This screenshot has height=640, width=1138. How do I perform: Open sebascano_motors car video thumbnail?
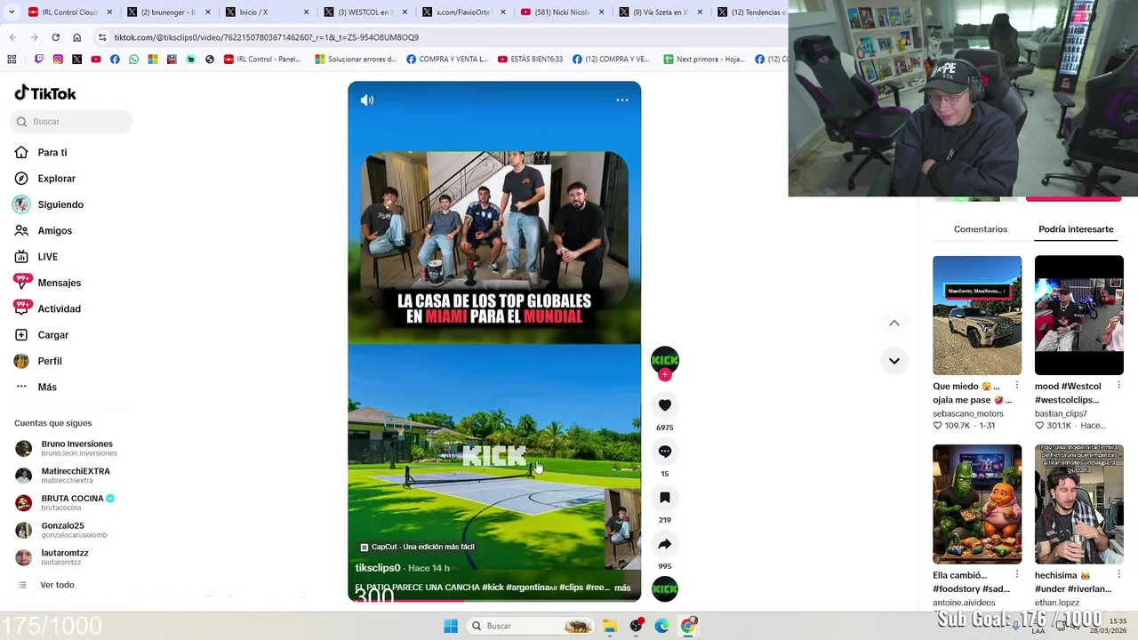(977, 316)
